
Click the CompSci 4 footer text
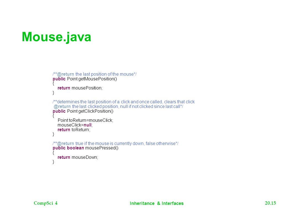coord(46,203)
